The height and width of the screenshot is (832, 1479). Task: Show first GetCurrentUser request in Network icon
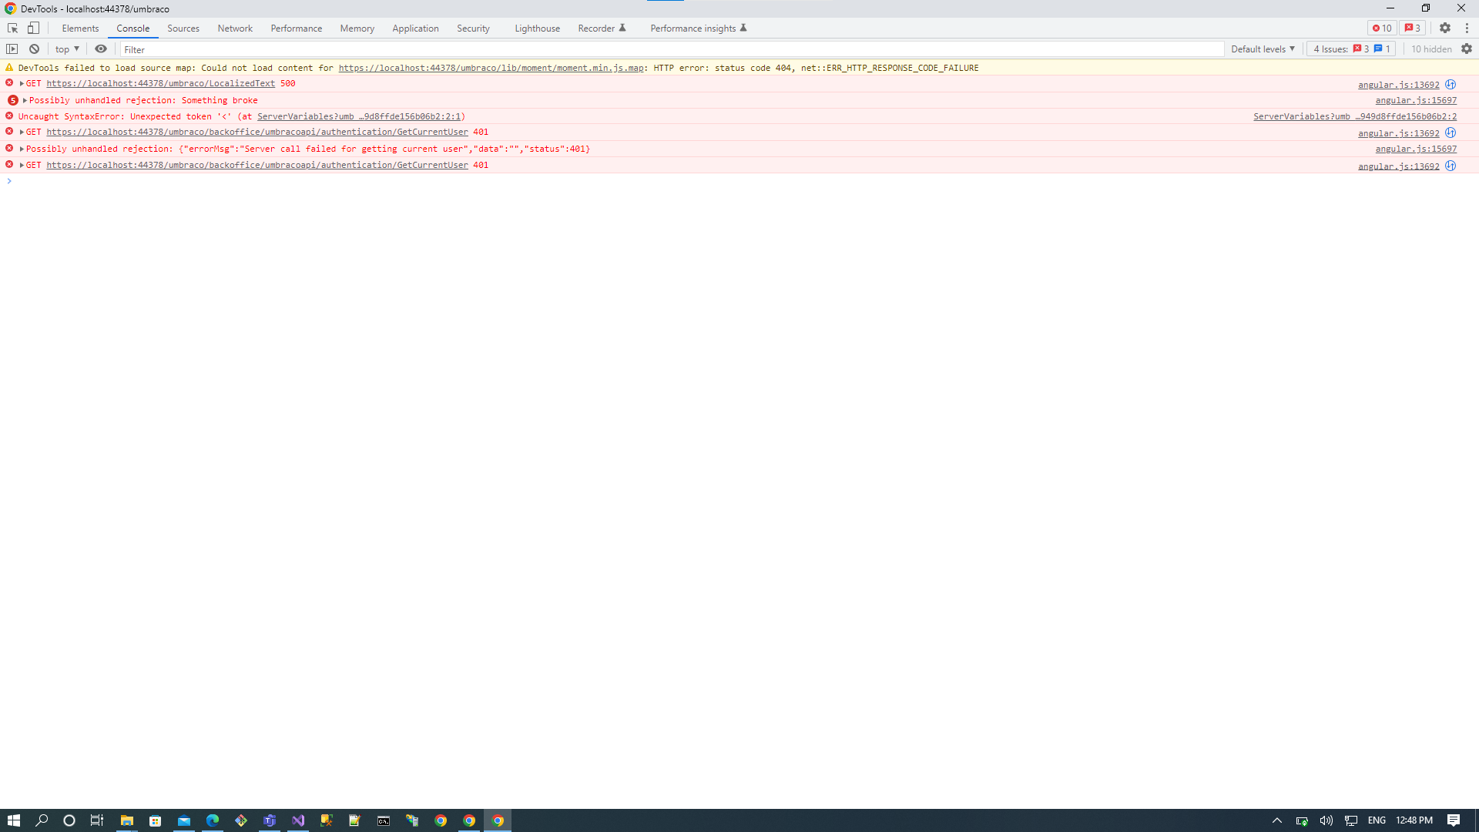[x=1450, y=133]
